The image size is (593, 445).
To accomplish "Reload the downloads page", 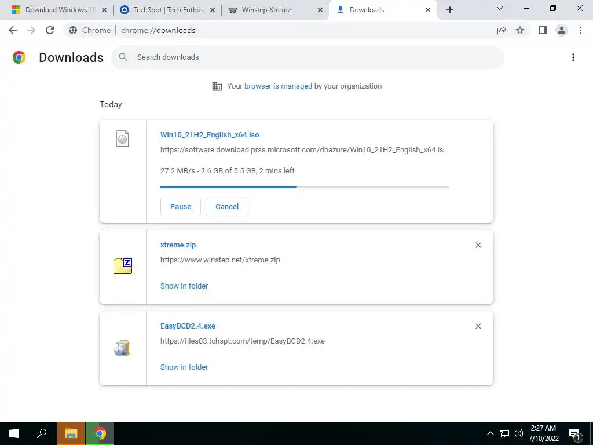I will [50, 30].
